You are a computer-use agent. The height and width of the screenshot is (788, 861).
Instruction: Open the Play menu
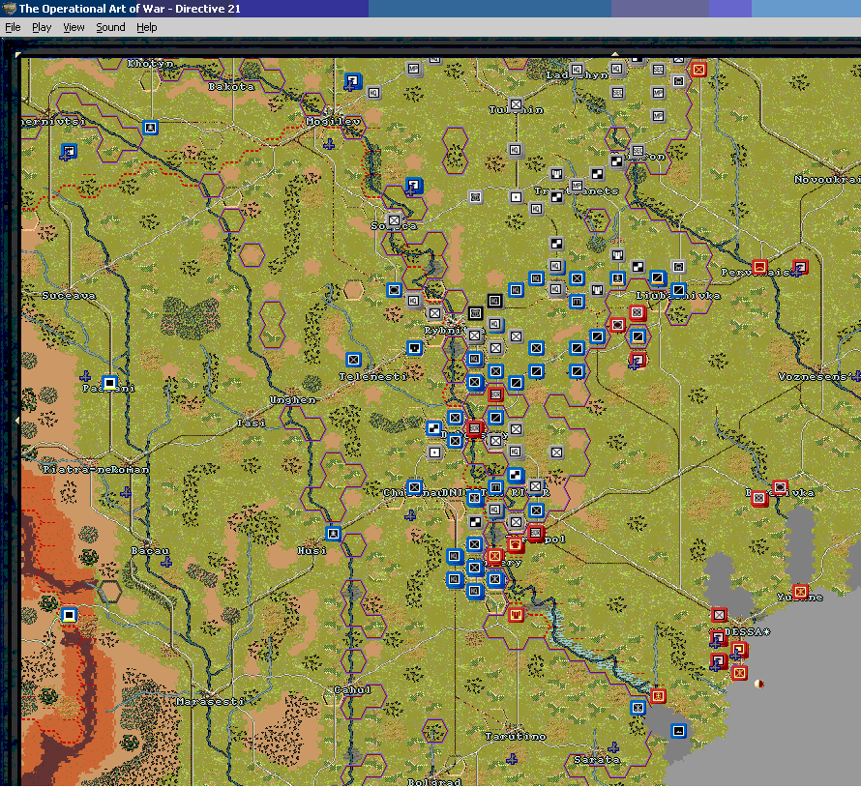tap(42, 27)
